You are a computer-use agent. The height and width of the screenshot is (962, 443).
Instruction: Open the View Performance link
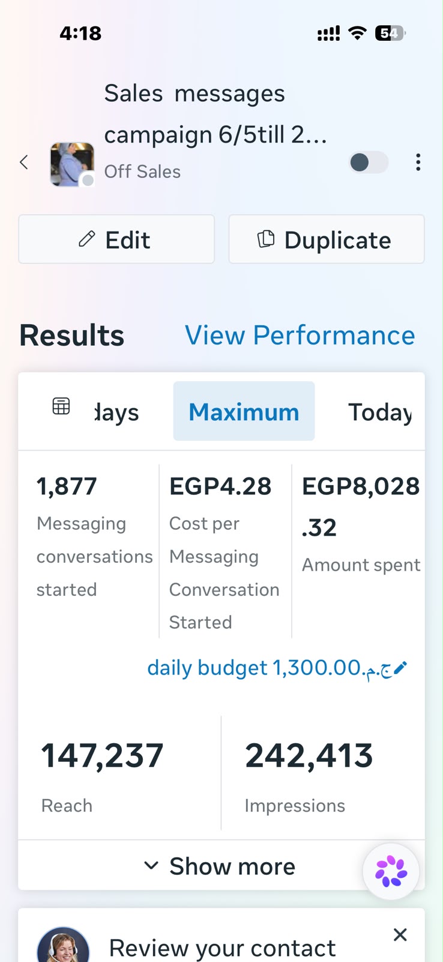300,335
